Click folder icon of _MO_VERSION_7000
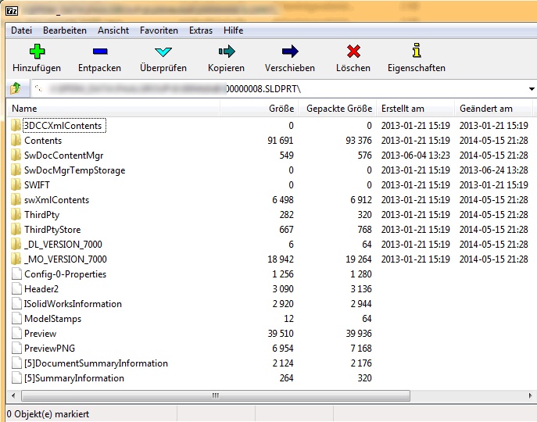Viewport: 537px width, 422px height. [16, 259]
